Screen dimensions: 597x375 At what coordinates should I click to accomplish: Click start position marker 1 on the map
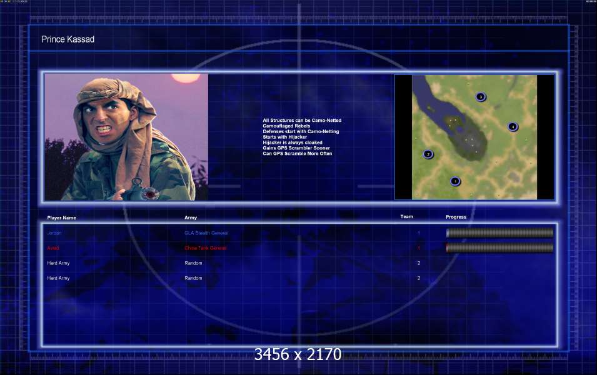pos(455,181)
